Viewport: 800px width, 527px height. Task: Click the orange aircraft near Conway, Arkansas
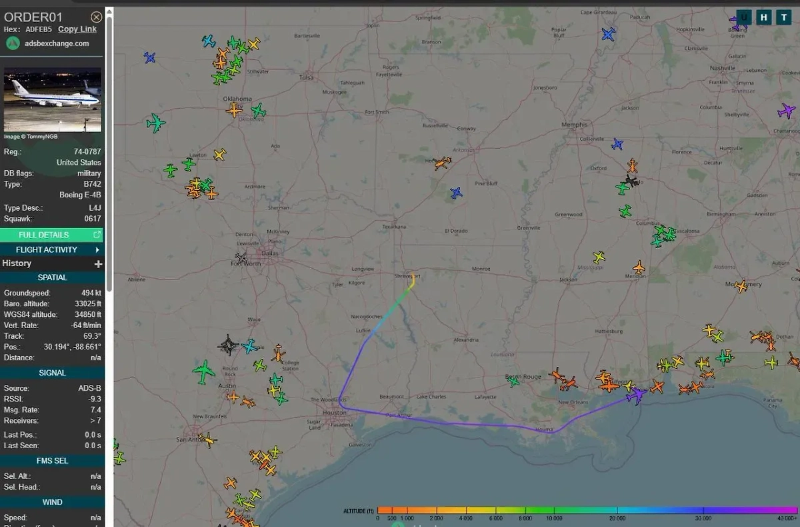(x=441, y=162)
